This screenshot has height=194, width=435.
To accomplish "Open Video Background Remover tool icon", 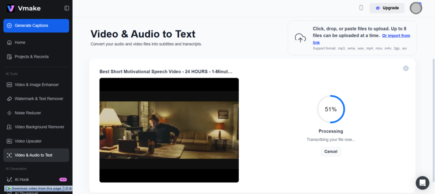I will 9,127.
